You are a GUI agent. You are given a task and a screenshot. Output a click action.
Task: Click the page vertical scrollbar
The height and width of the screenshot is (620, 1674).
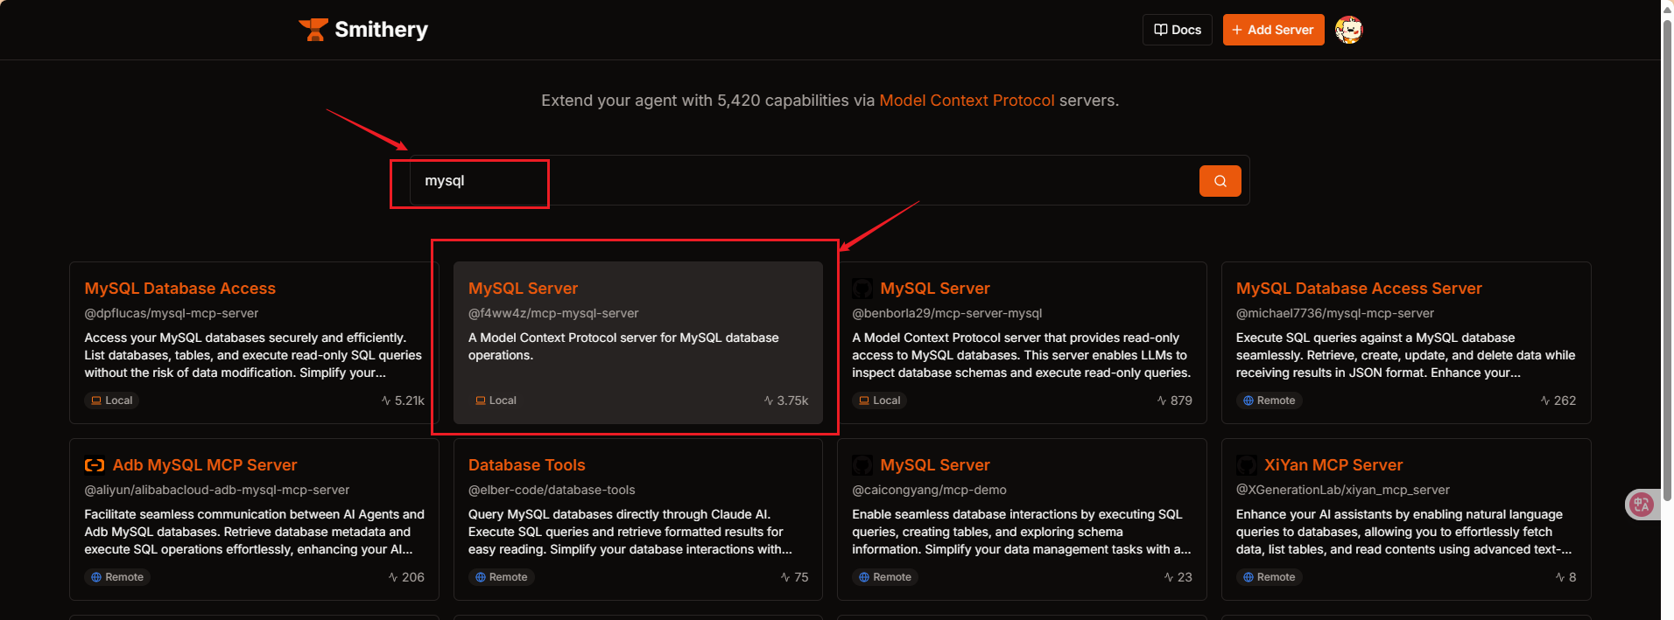pos(1667,262)
